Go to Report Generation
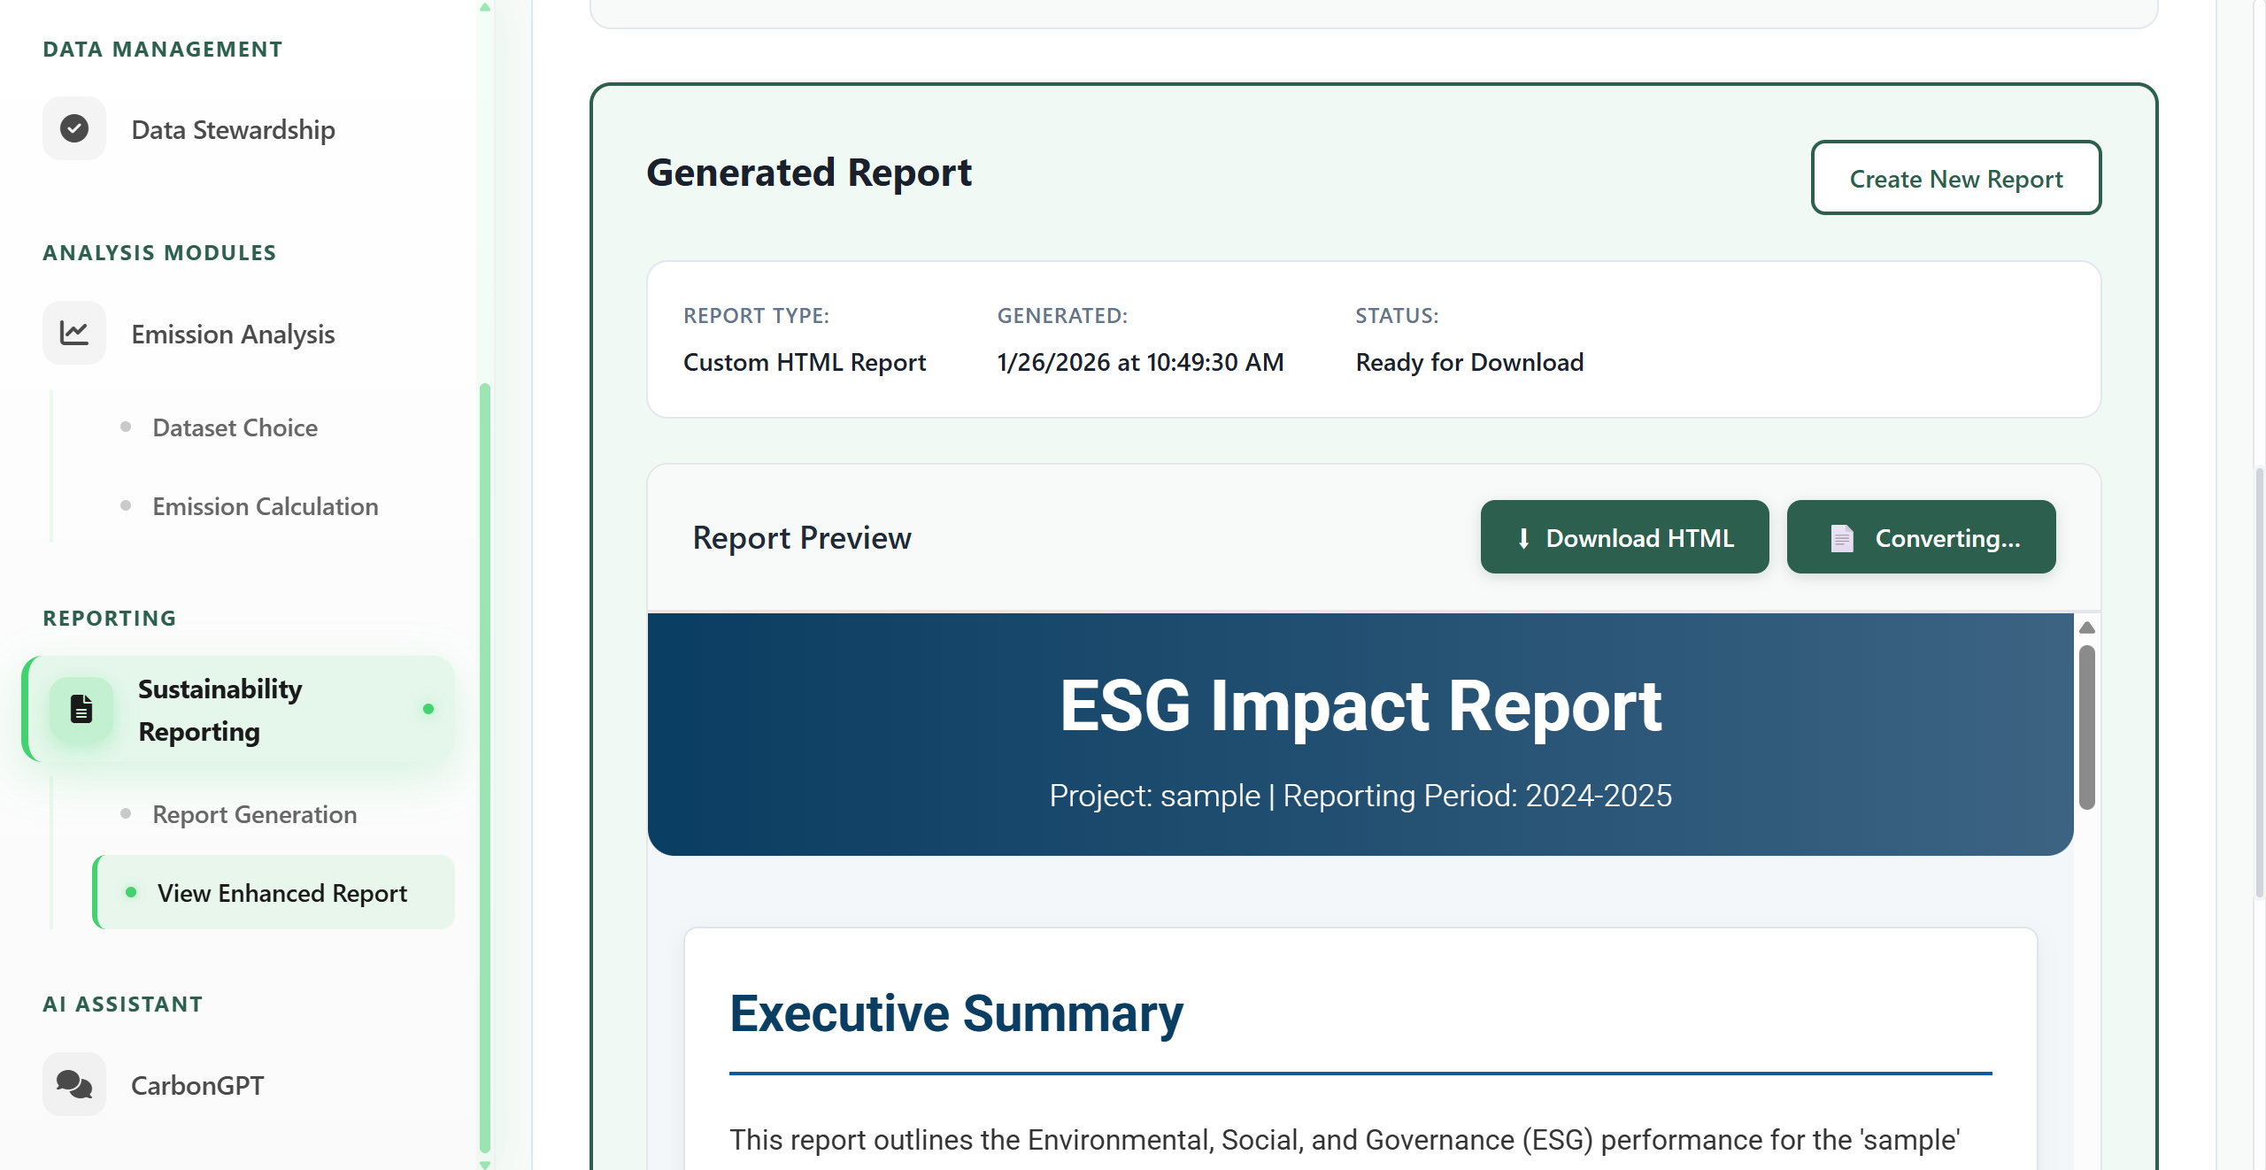The height and width of the screenshot is (1170, 2266). (x=254, y=814)
